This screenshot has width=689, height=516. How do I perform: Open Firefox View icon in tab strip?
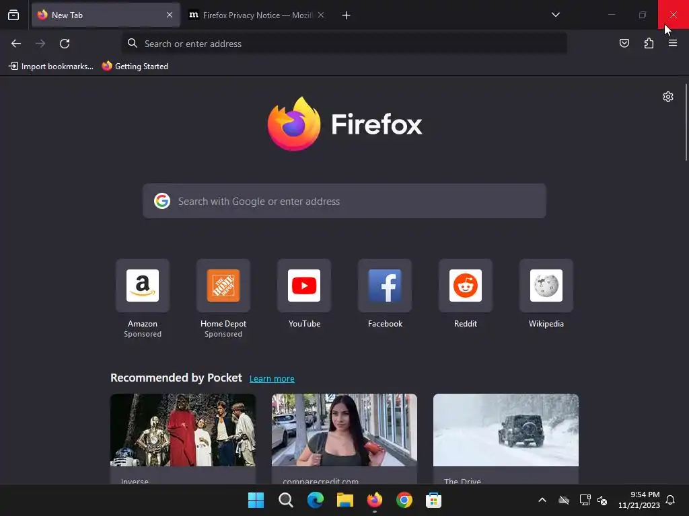click(x=13, y=15)
